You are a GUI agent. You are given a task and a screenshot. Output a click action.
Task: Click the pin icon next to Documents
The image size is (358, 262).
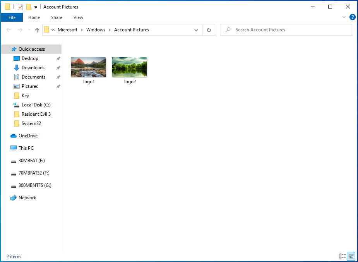click(58, 77)
